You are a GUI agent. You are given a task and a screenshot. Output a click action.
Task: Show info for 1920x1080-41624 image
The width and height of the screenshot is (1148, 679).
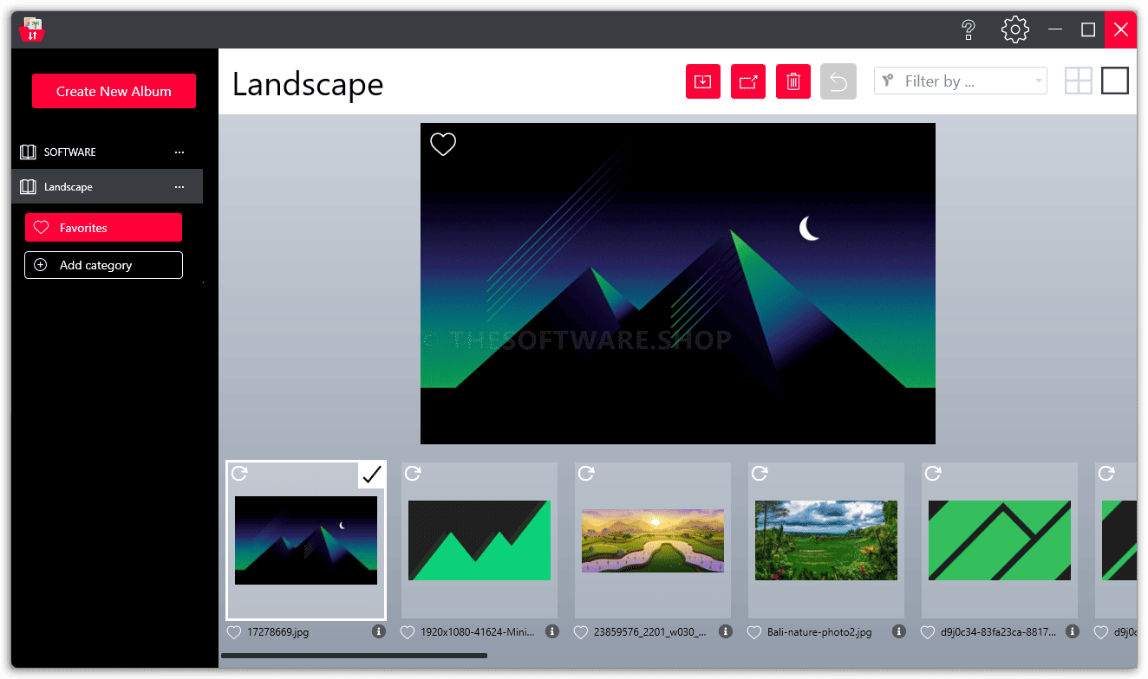point(552,631)
